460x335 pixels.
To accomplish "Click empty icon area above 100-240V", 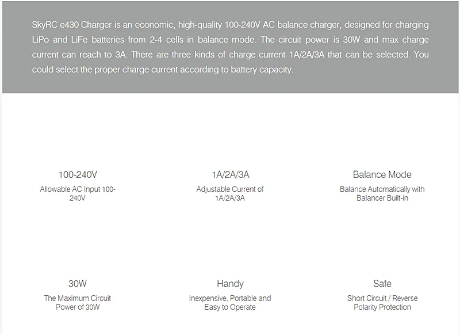I will pyautogui.click(x=78, y=141).
